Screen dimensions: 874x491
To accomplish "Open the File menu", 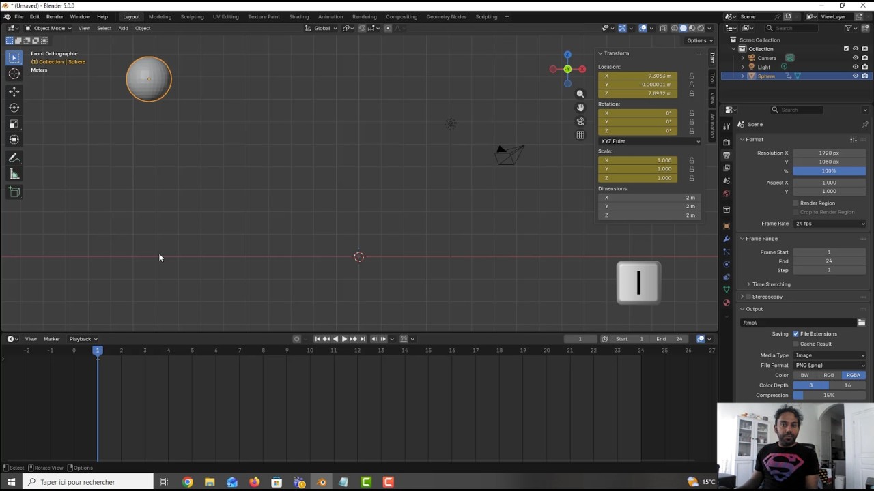I will (x=19, y=16).
